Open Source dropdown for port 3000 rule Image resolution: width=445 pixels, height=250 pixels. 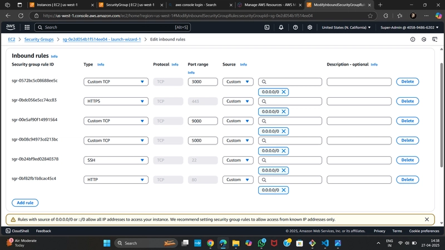(x=238, y=82)
